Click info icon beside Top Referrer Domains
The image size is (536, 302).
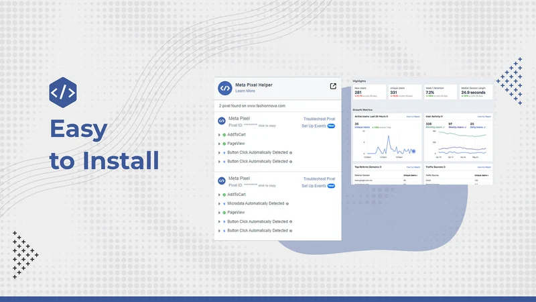tap(381, 167)
